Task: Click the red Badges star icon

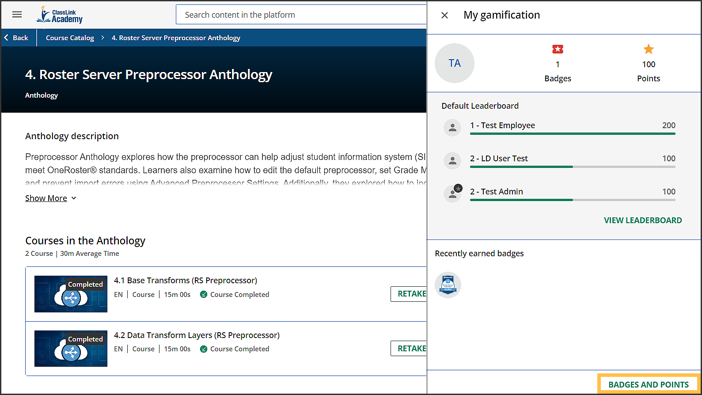Action: click(x=558, y=49)
